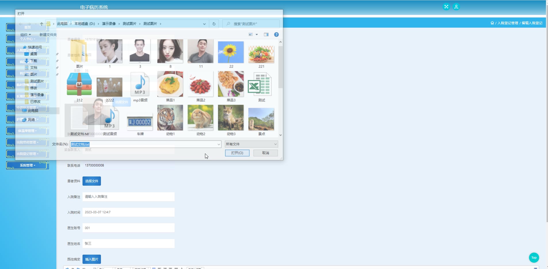Select the 景点 scenery image
This screenshot has height=269, width=548.
click(x=261, y=122)
